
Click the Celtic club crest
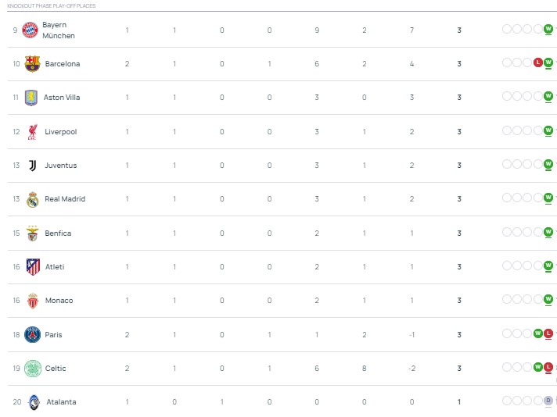(32, 369)
